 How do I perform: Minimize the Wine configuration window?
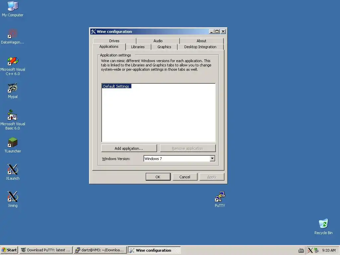212,32
